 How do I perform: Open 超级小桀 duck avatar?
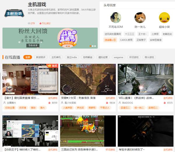(x=164, y=17)
